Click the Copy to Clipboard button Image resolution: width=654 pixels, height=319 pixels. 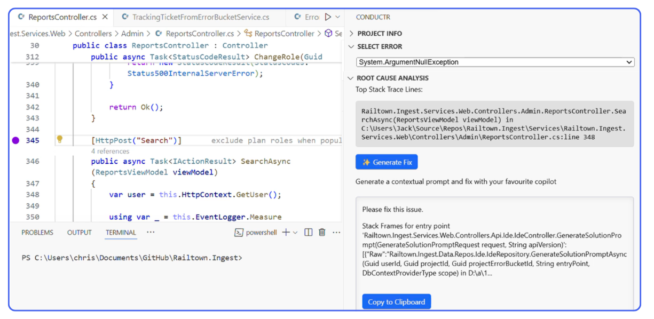point(396,302)
